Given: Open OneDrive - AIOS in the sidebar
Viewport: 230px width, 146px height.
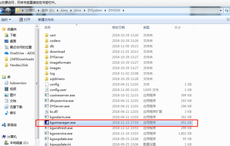Looking at the screenshot, I should click(22, 53).
